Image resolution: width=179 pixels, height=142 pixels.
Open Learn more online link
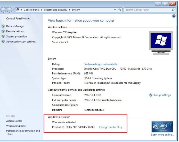pyautogui.click(x=162, y=135)
